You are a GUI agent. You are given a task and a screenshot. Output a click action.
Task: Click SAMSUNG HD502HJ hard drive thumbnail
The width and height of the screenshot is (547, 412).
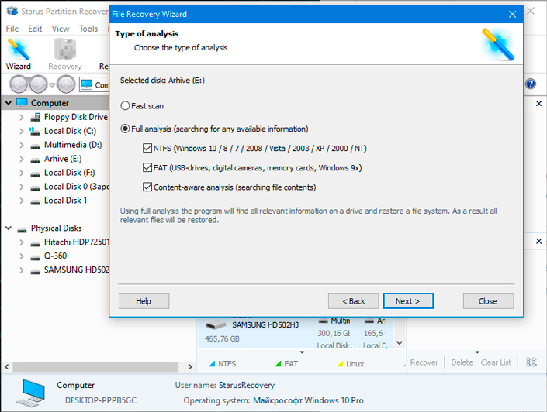click(216, 325)
